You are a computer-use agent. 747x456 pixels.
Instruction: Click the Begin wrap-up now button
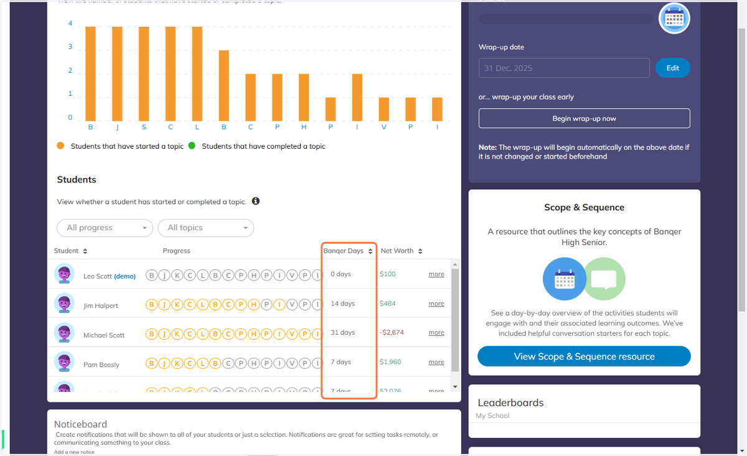[585, 118]
